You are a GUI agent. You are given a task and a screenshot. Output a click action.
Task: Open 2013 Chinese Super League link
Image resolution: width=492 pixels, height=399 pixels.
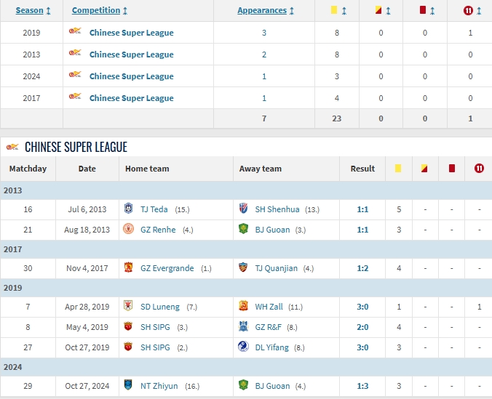pos(131,55)
